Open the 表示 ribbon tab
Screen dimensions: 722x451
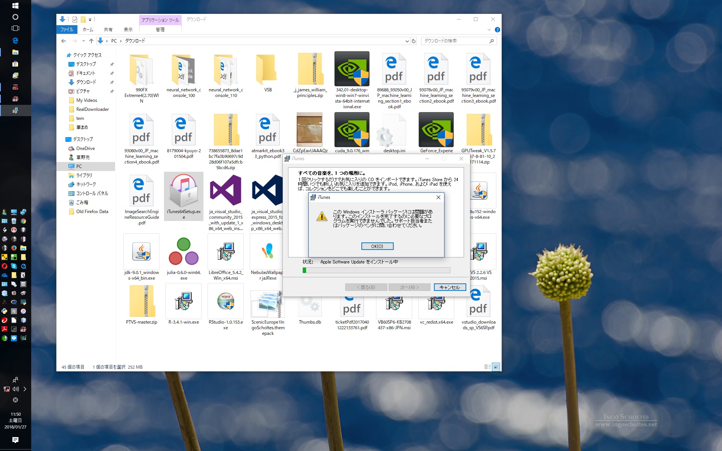tap(128, 30)
